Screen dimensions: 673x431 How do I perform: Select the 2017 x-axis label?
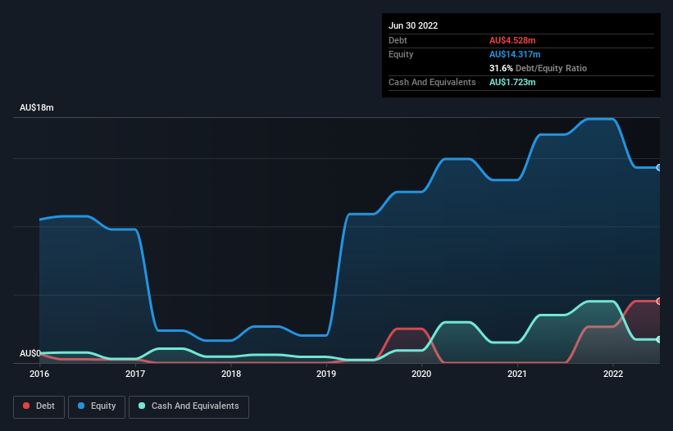click(x=135, y=374)
